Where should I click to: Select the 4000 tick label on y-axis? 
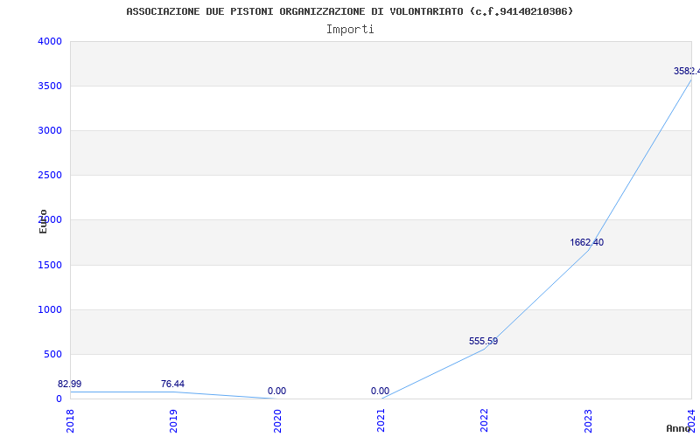(x=50, y=41)
